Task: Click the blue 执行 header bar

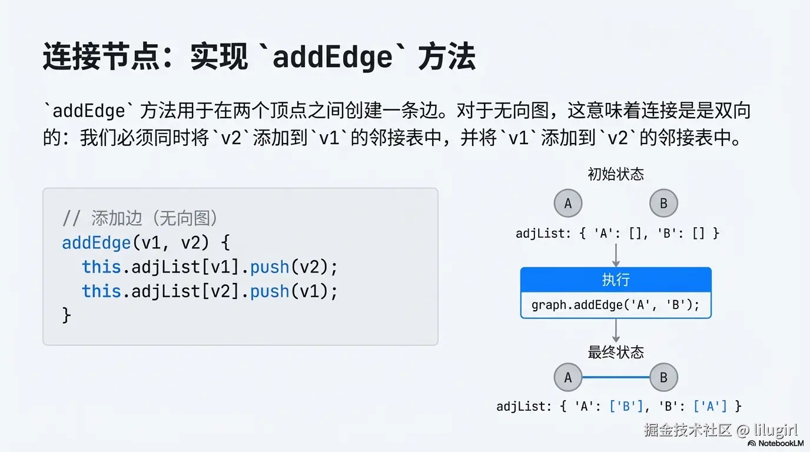Action: coord(616,280)
